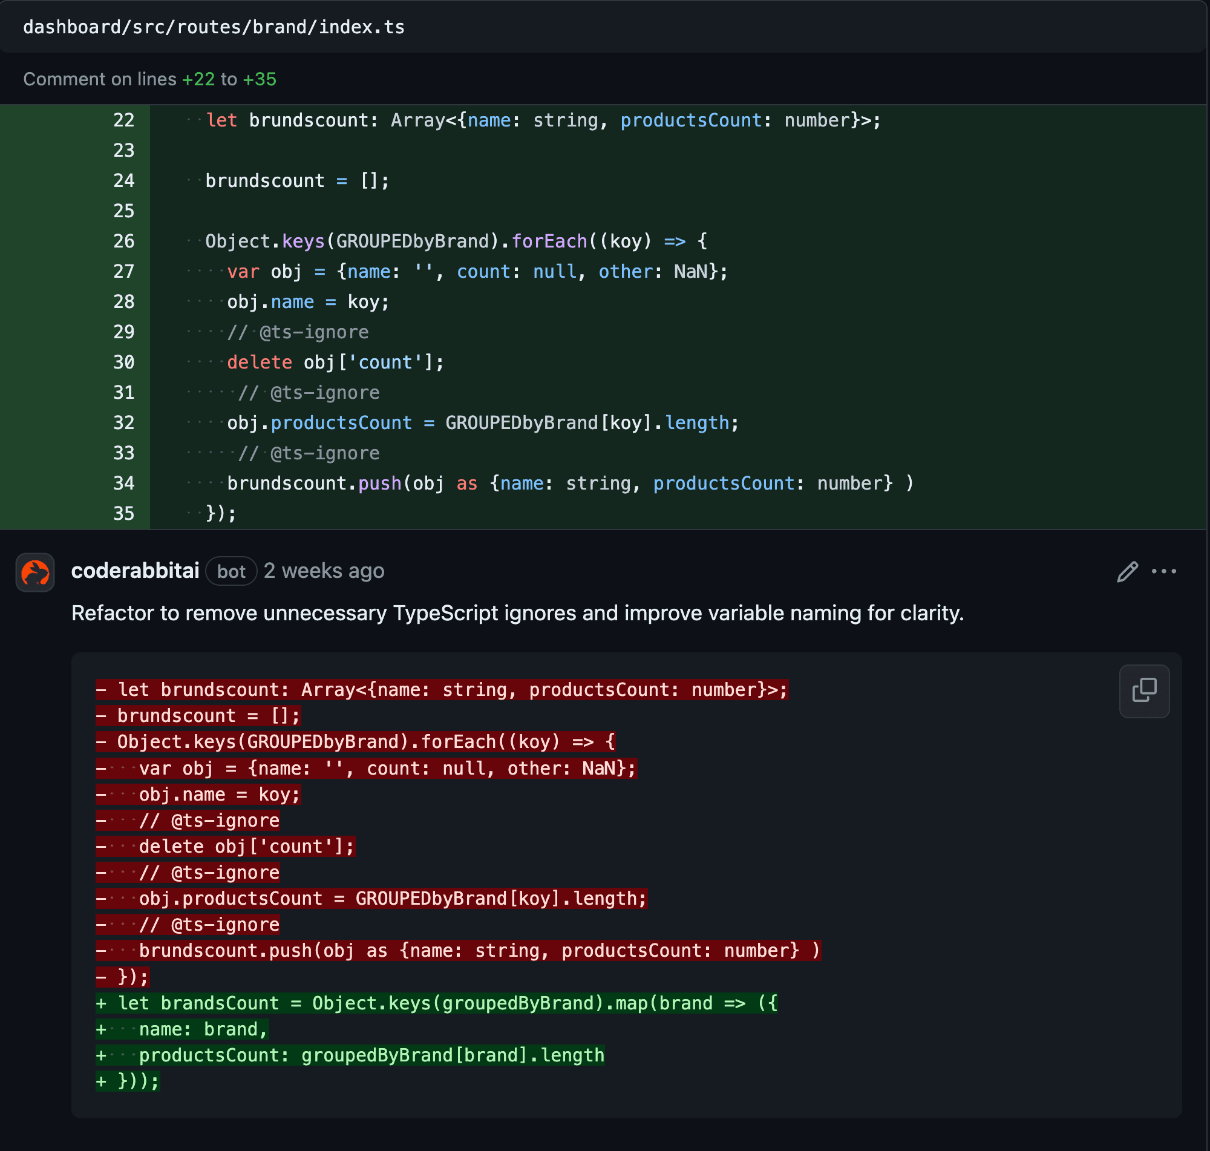The image size is (1210, 1151).
Task: Select line number 22
Action: pos(124,120)
